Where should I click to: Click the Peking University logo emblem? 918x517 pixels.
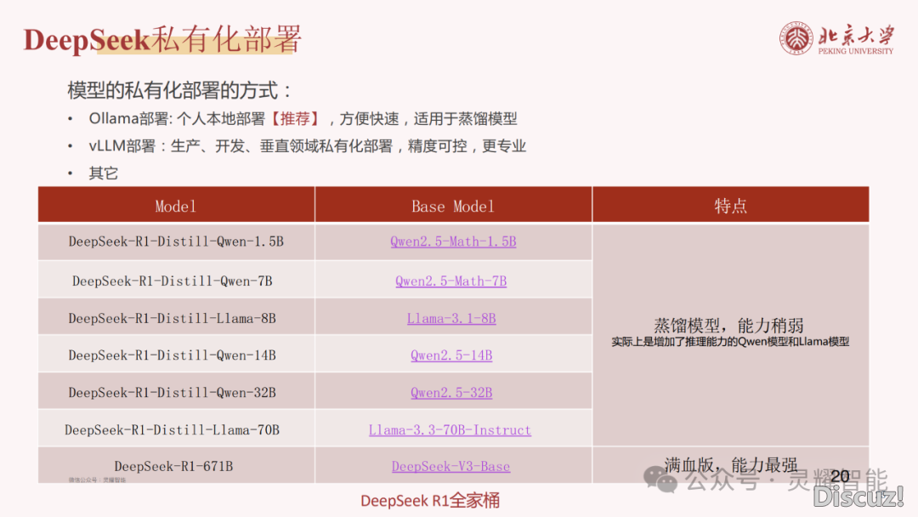tap(796, 38)
